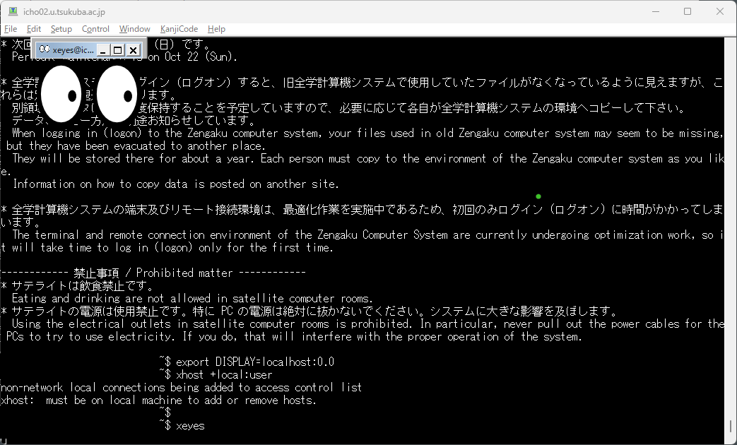The width and height of the screenshot is (737, 445).
Task: Open the File menu
Action: pos(11,29)
